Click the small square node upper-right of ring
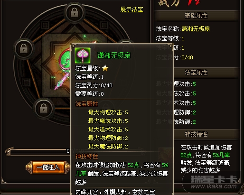Screen dimensions: 244x195 click(x=104, y=25)
